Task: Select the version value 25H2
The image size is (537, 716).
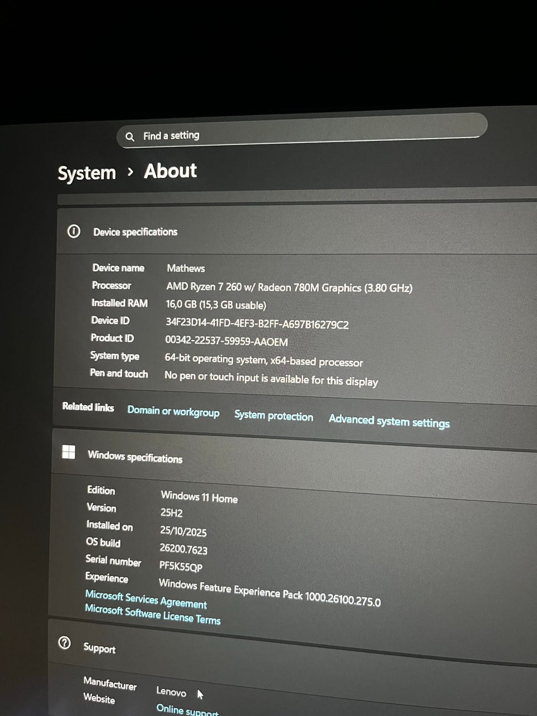Action: (171, 512)
